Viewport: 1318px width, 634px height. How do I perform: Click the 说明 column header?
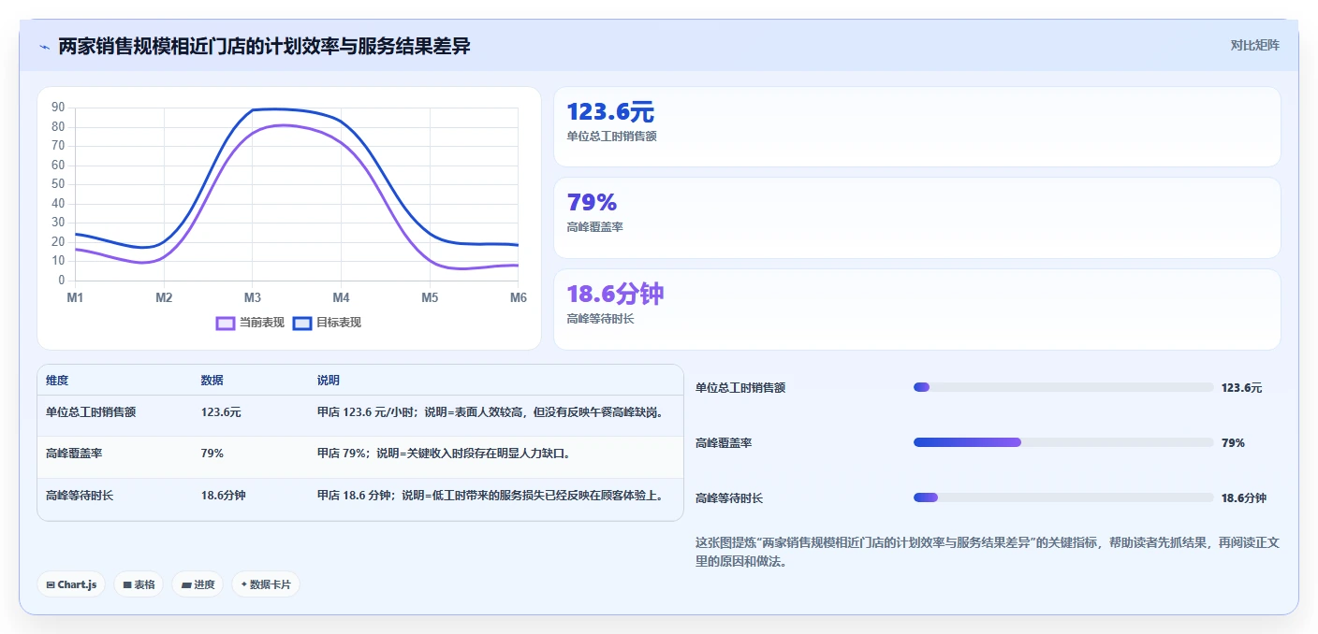(x=329, y=381)
